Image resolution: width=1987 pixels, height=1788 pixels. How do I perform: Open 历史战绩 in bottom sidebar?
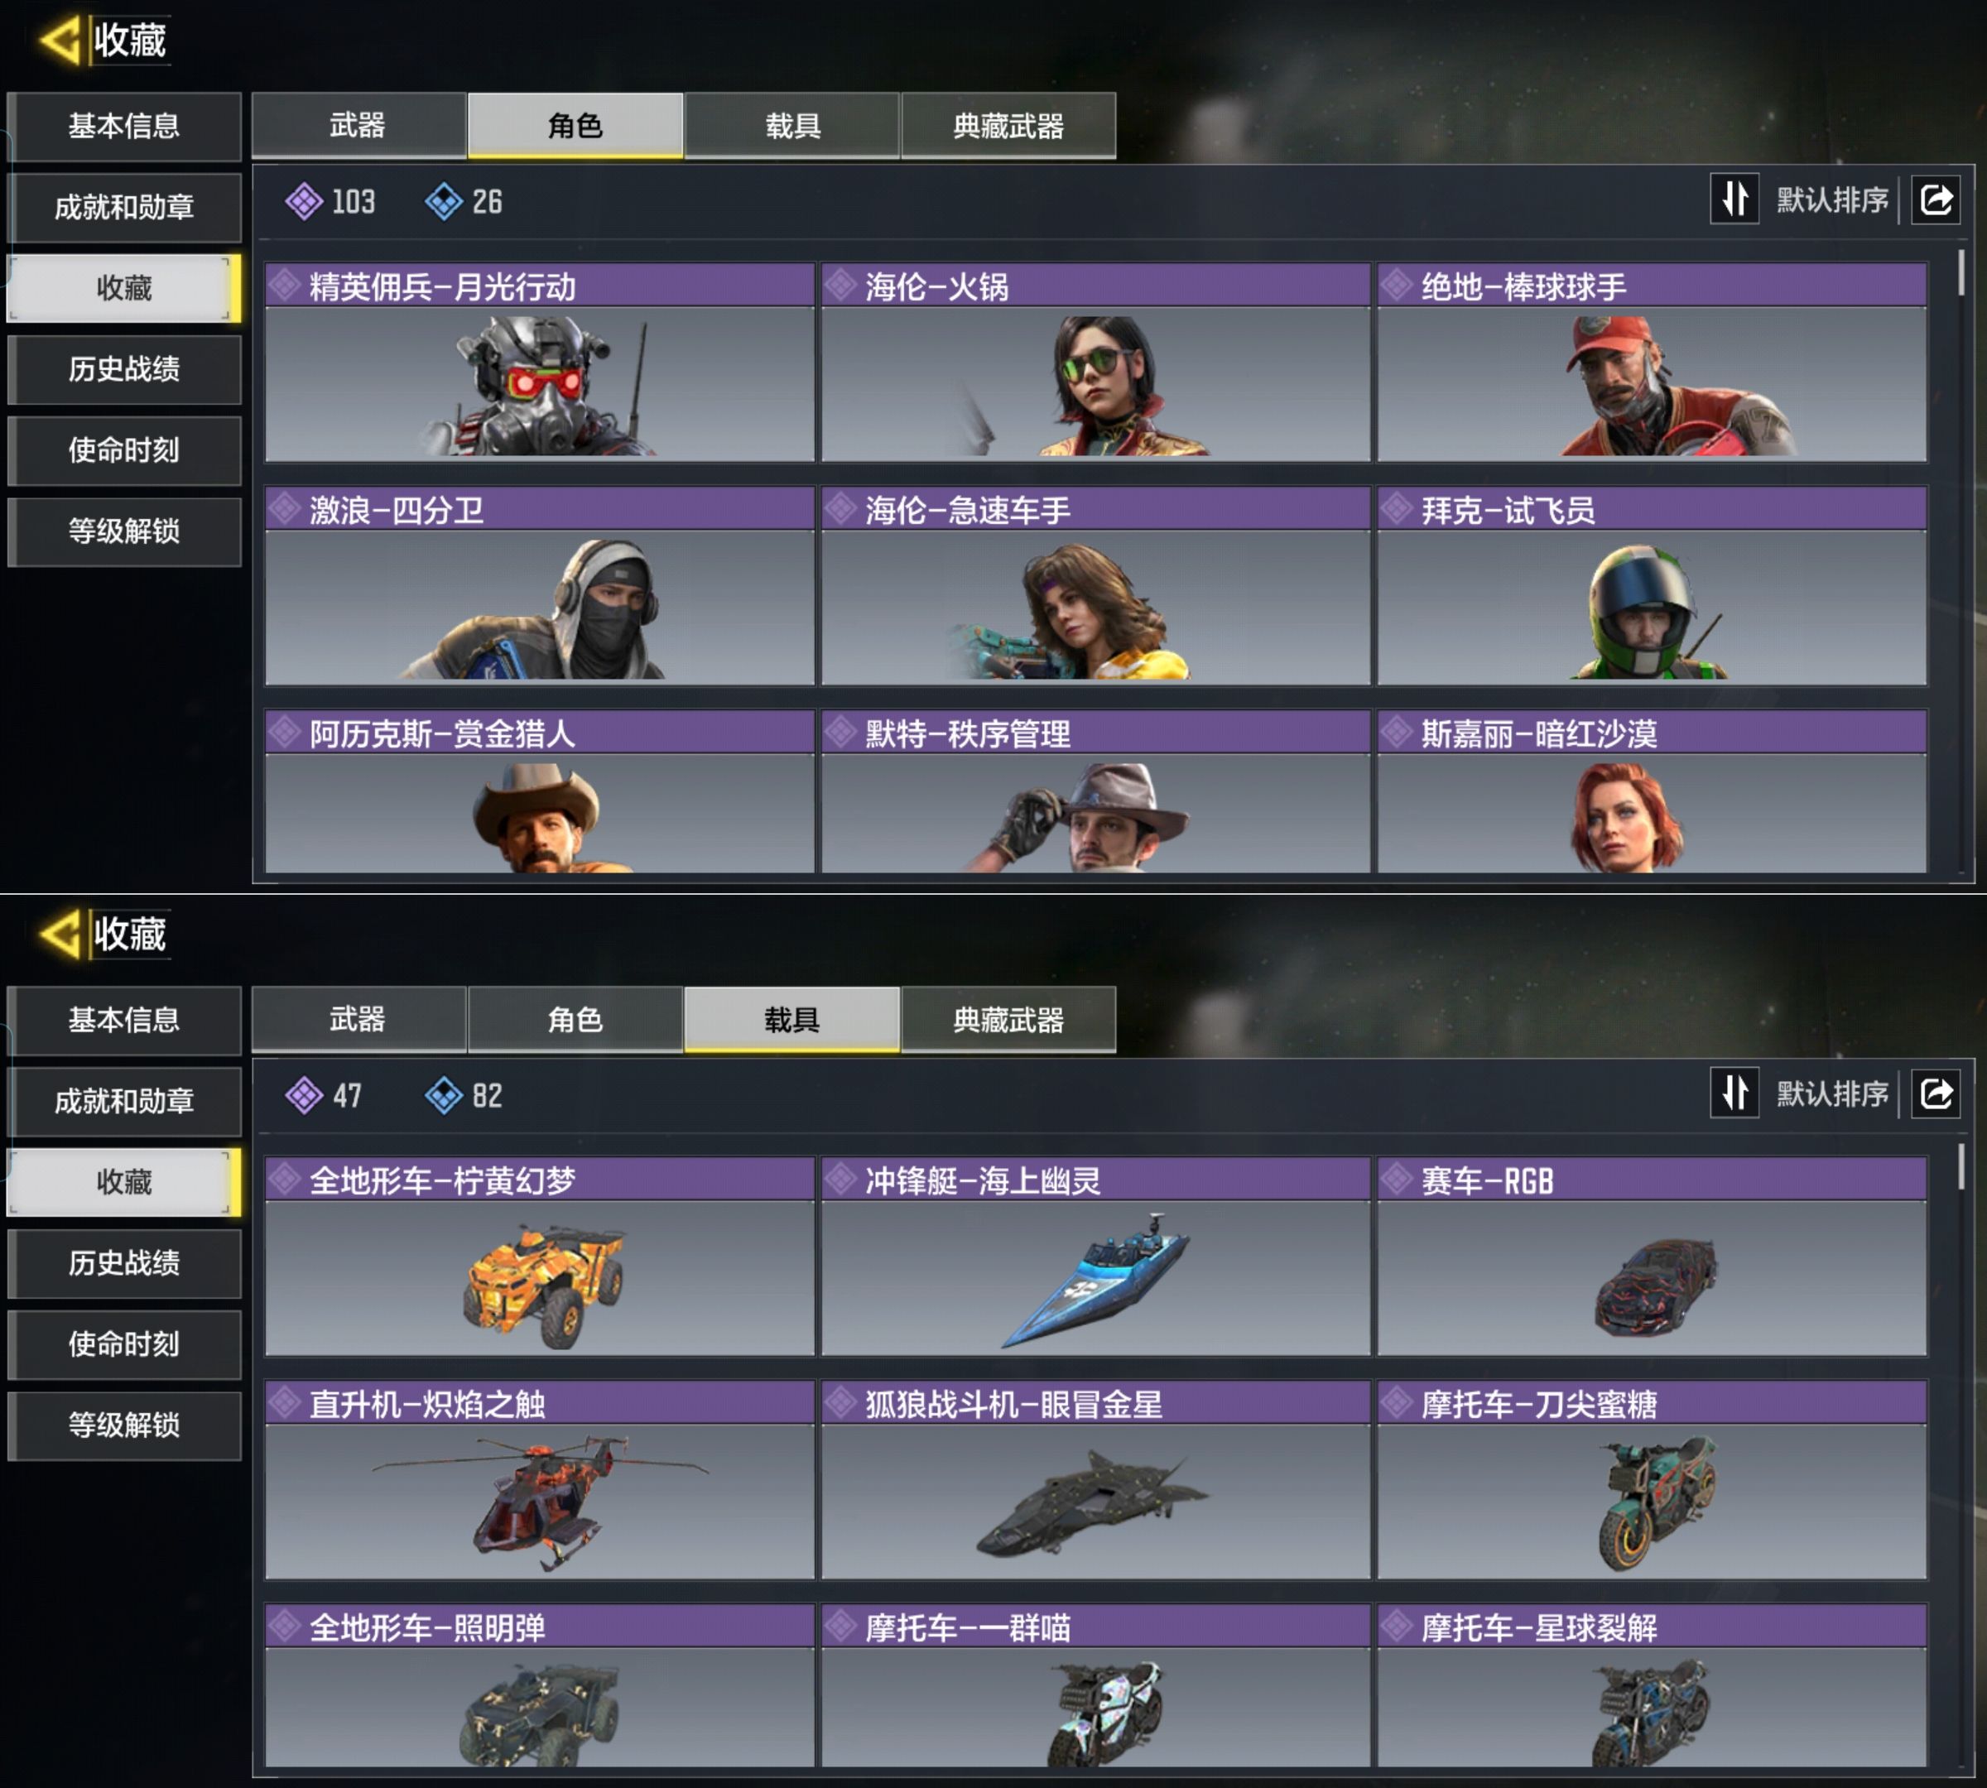tap(124, 1262)
